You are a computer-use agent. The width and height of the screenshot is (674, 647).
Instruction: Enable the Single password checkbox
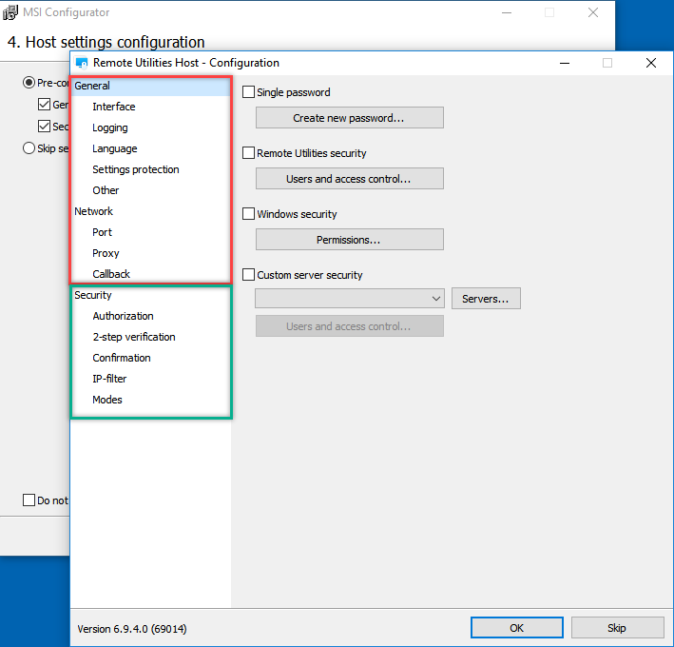point(249,92)
